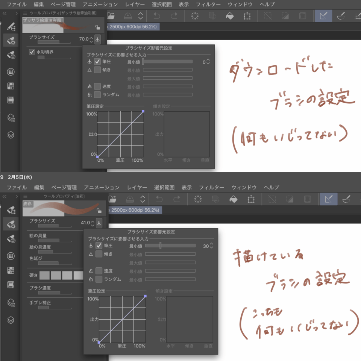Open material grid icon in top sidebar

click(x=11, y=86)
